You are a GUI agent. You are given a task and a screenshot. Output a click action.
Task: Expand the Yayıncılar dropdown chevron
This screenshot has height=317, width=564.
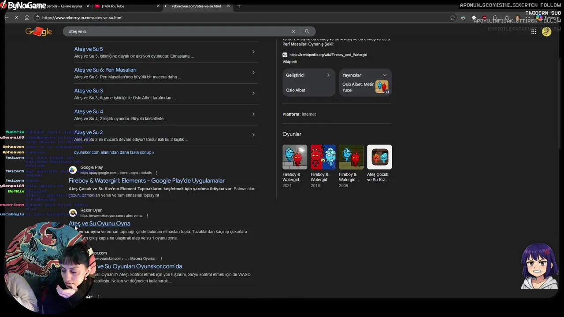pos(385,75)
